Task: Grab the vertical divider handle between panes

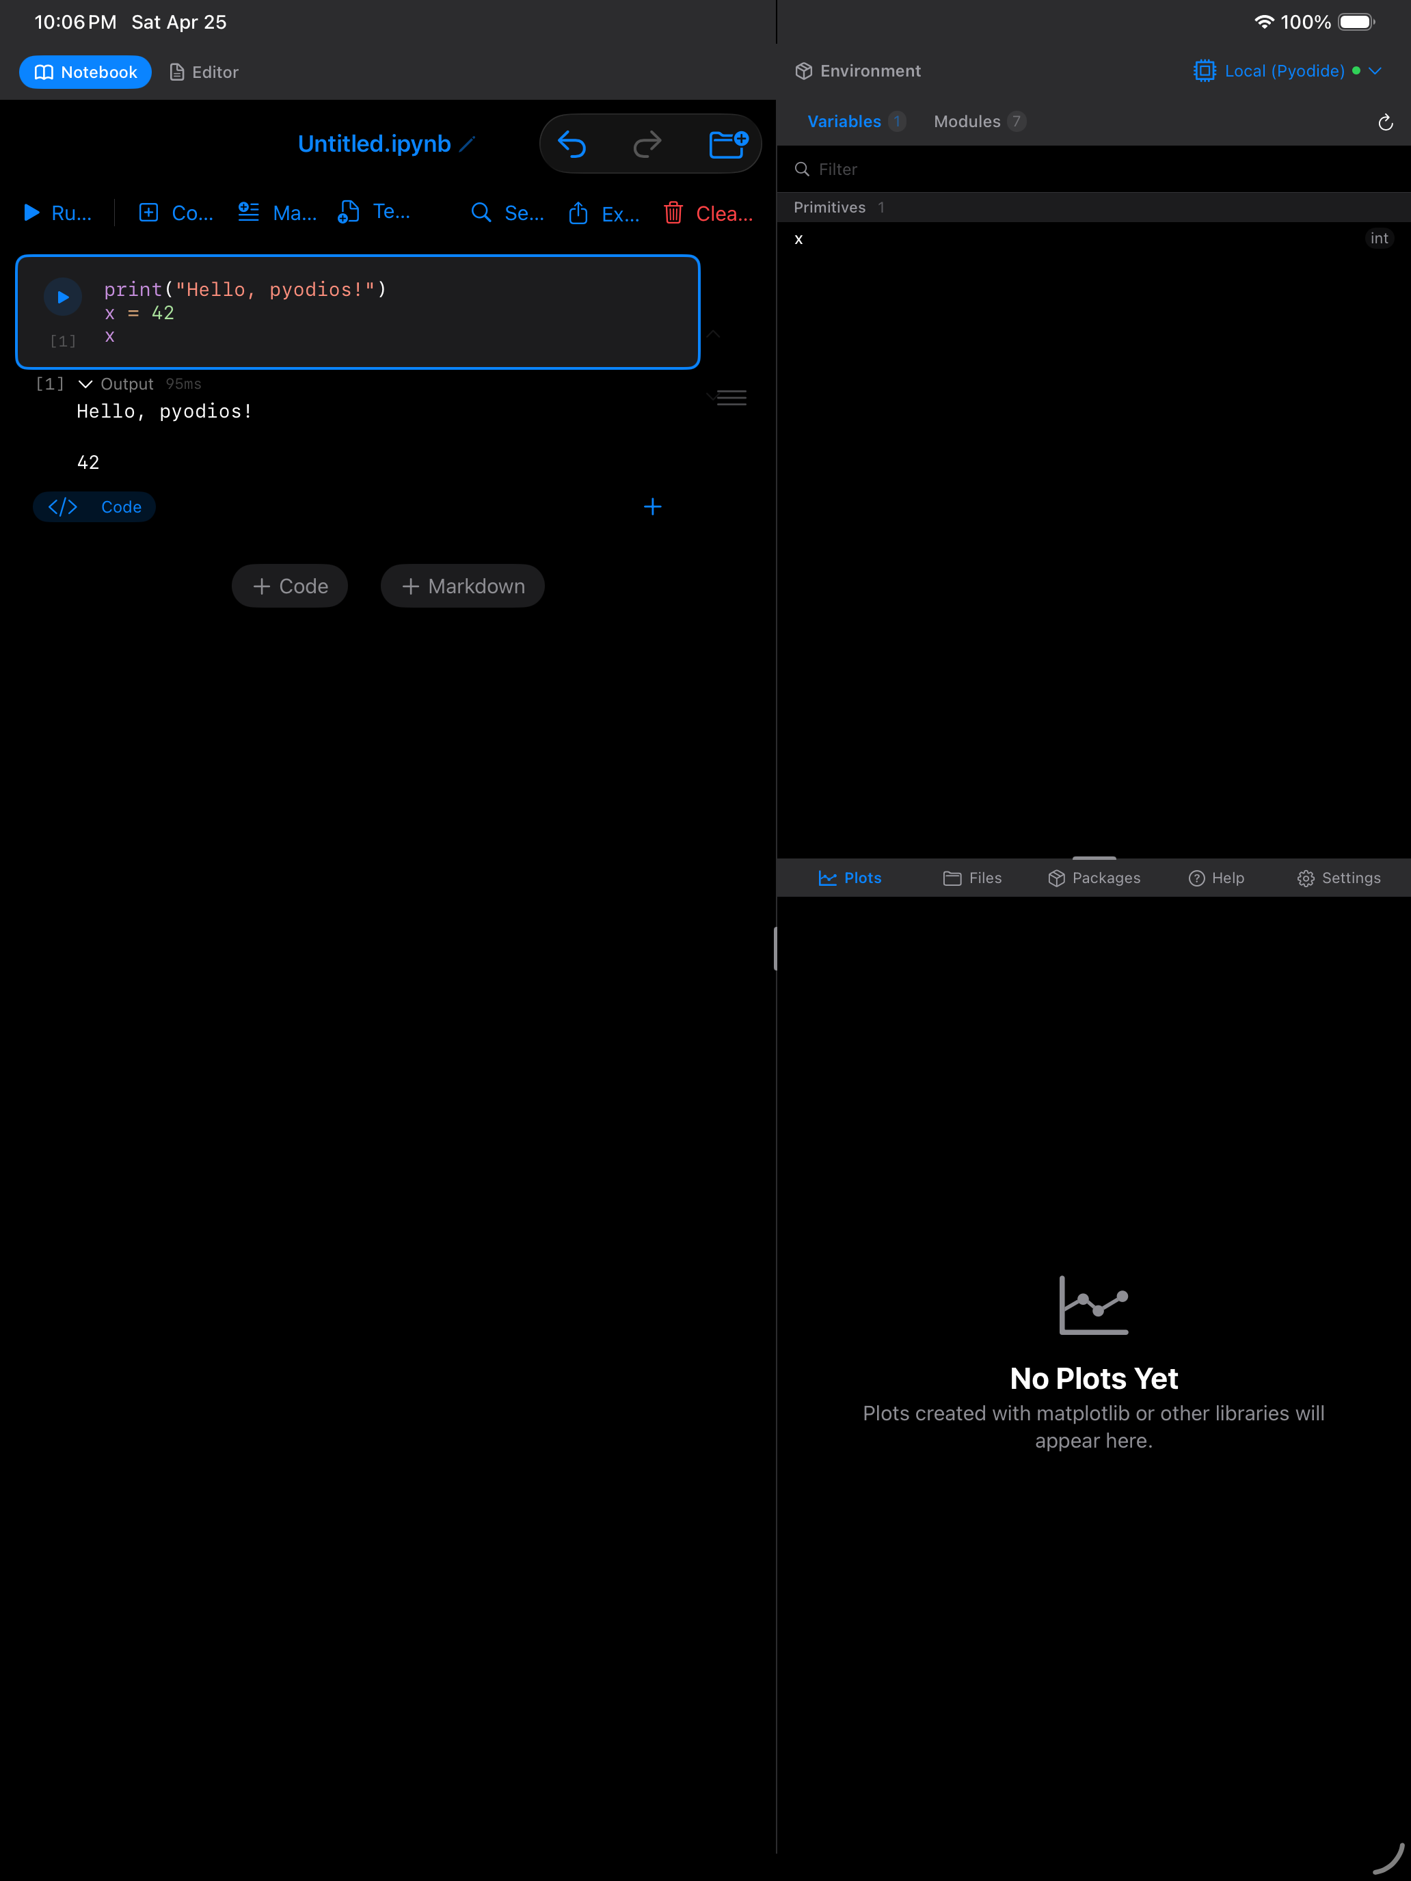Action: [x=776, y=949]
